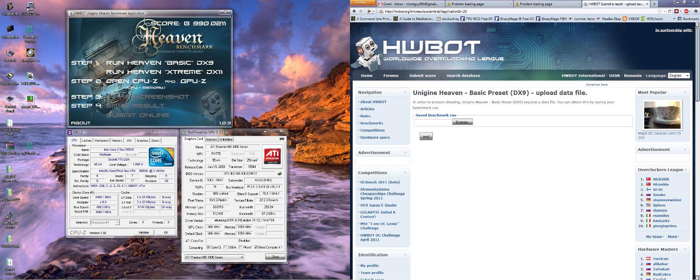The height and width of the screenshot is (280, 700).
Task: Switch to the Memory tab in CPU-Z
Action: point(117,140)
